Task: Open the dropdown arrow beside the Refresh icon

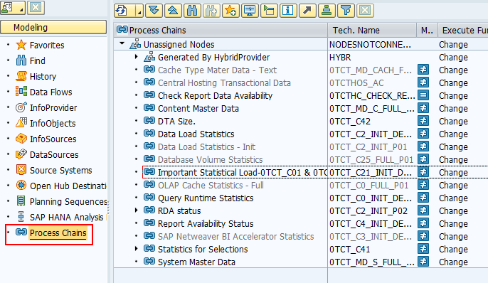Action: [139, 11]
